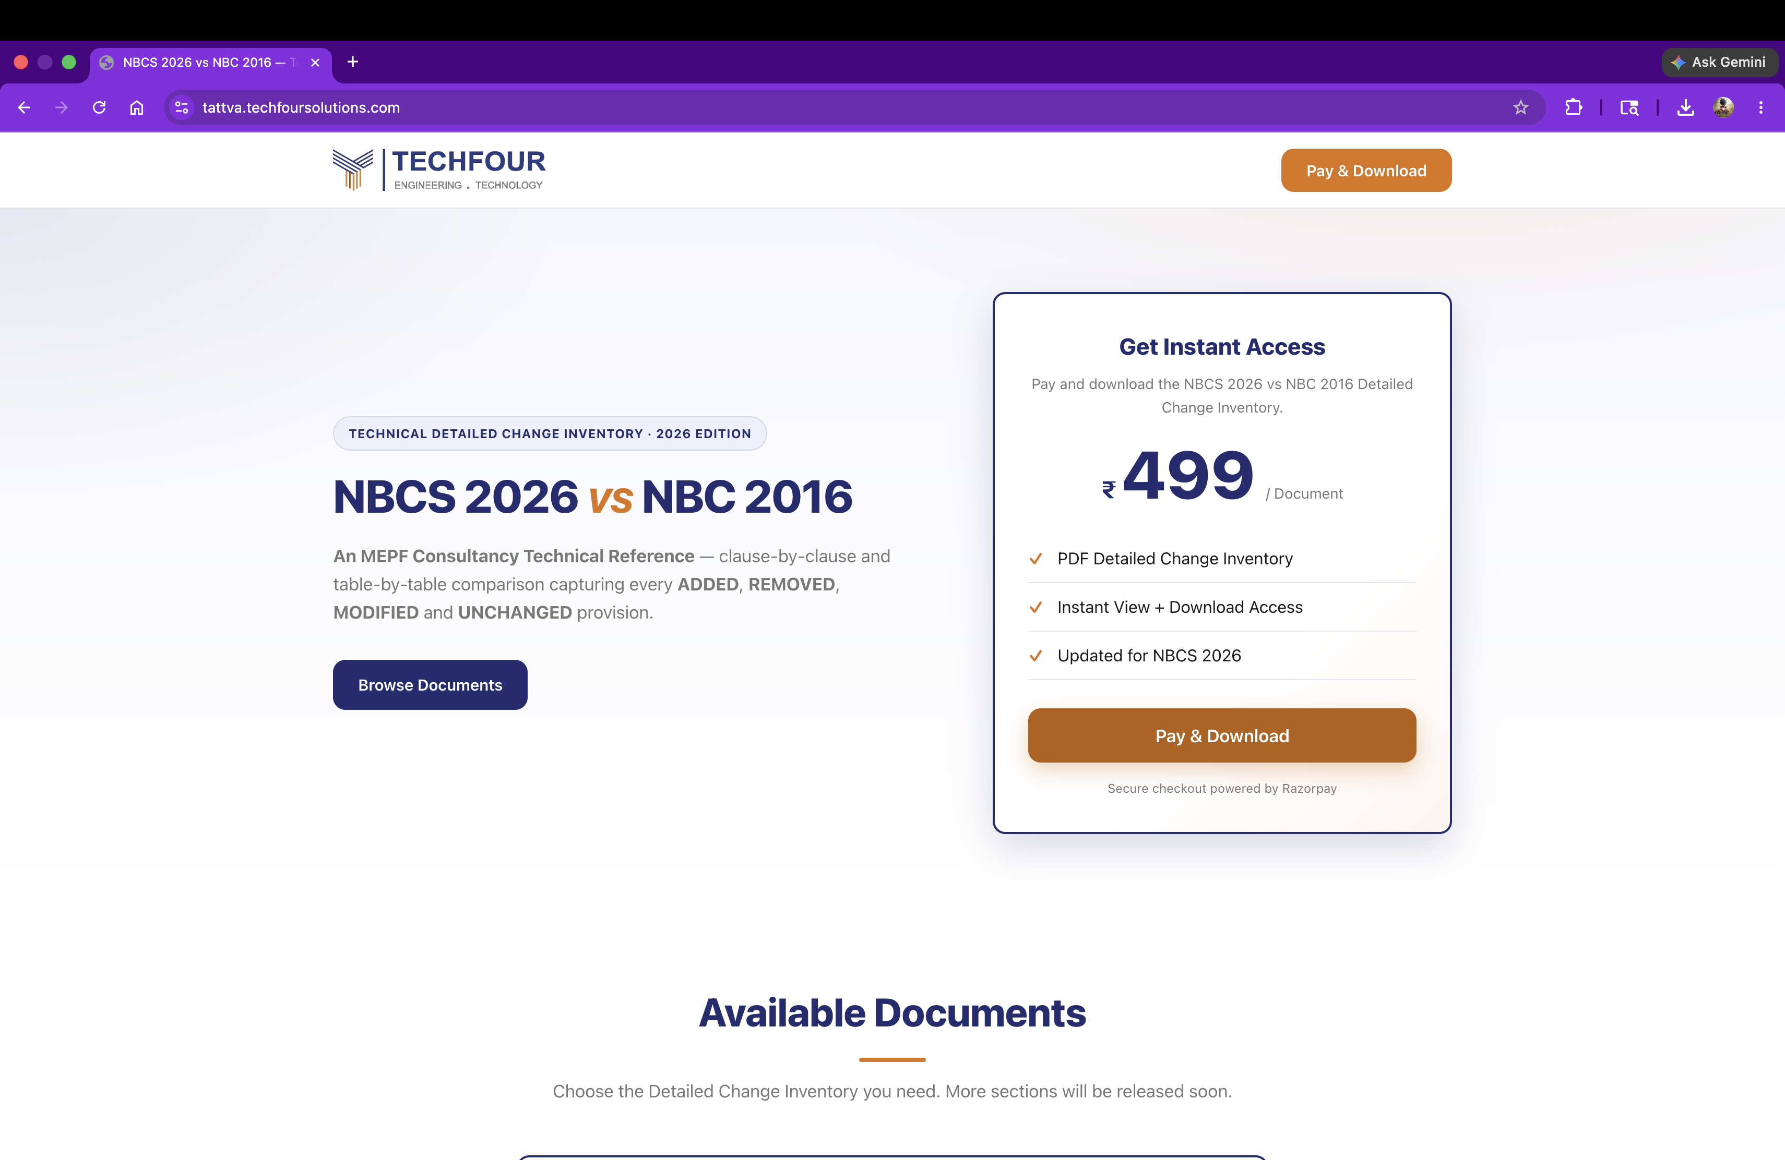Click the 499 price figure
This screenshot has height=1160, width=1785.
tap(1187, 475)
